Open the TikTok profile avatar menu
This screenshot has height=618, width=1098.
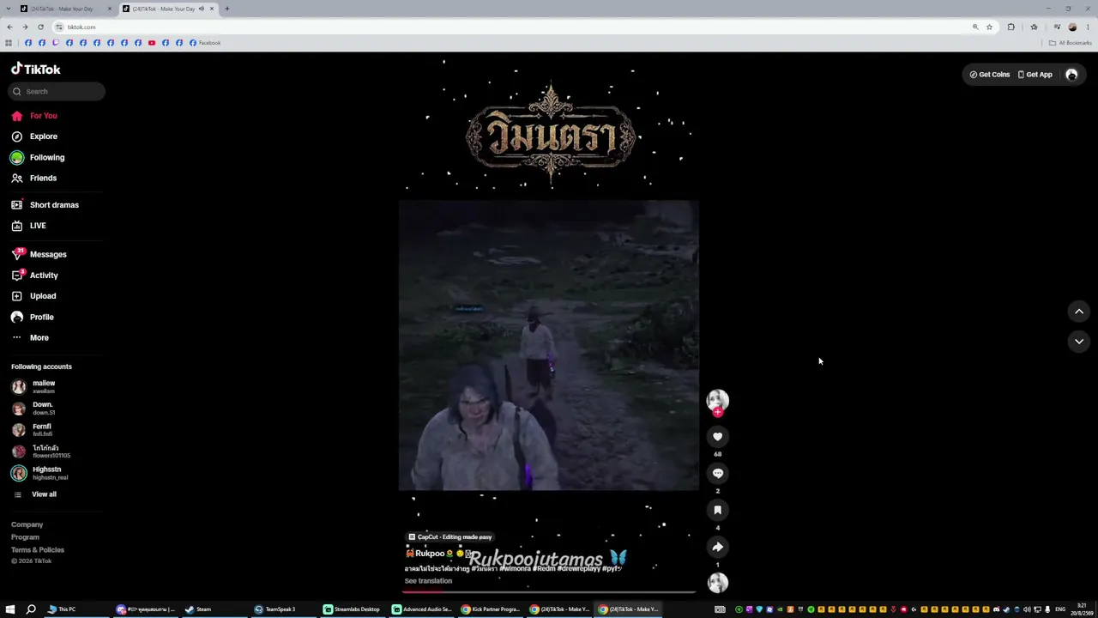1071,75
